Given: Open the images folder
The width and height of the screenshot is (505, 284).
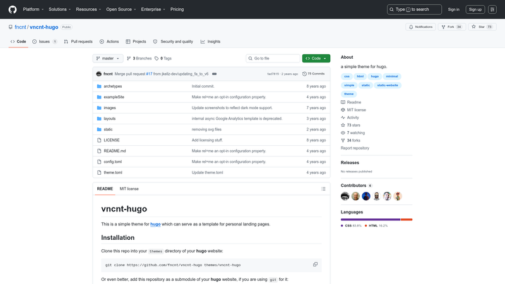Looking at the screenshot, I should [109, 108].
